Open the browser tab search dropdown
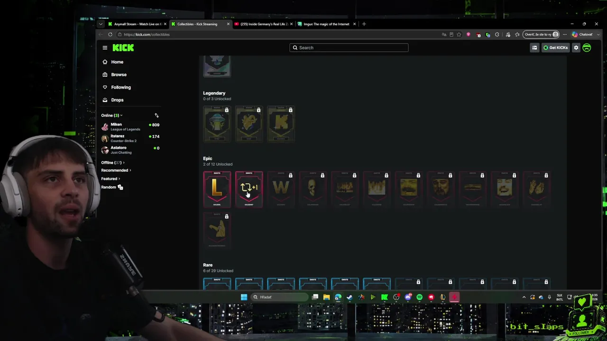The width and height of the screenshot is (607, 341). (101, 24)
